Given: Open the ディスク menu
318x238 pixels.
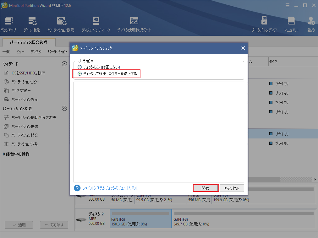Looking at the screenshot, I should tap(36, 52).
